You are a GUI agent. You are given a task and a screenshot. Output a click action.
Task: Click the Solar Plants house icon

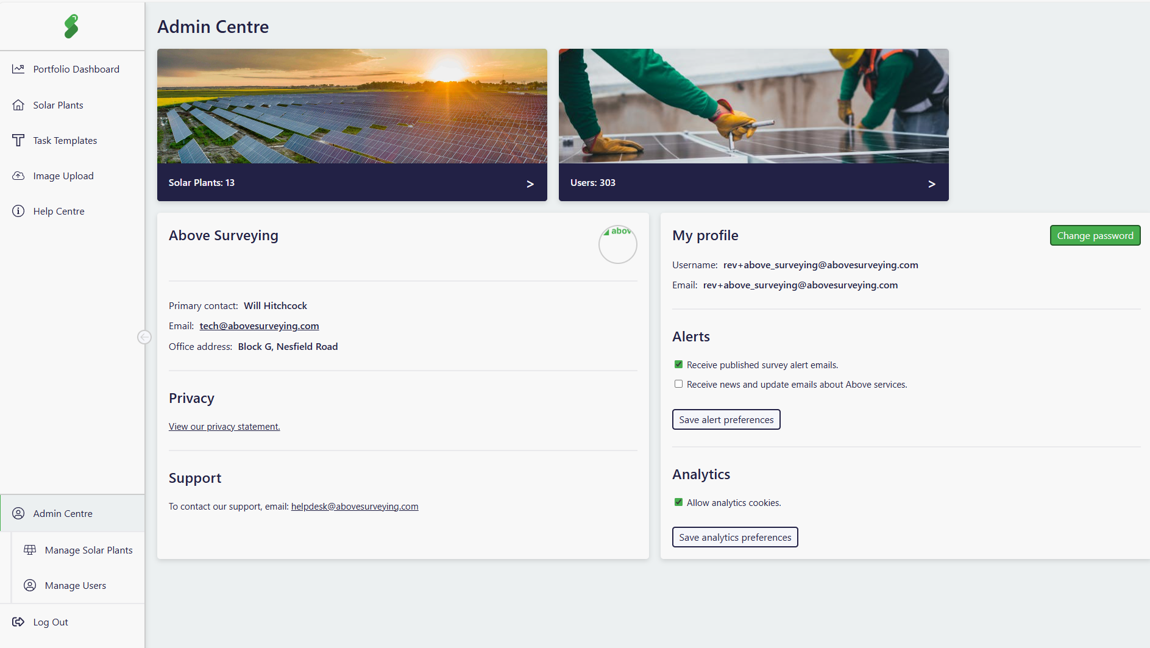pos(18,105)
